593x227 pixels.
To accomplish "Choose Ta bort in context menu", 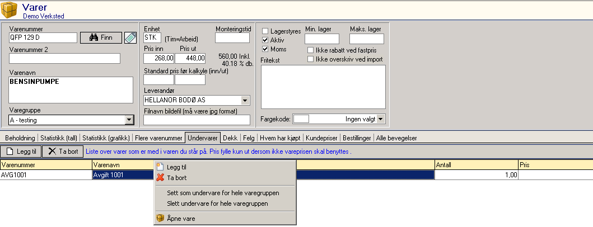I will pos(225,178).
